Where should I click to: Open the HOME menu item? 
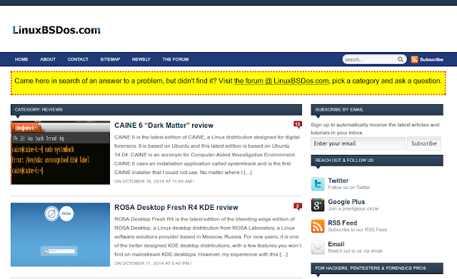pos(21,59)
